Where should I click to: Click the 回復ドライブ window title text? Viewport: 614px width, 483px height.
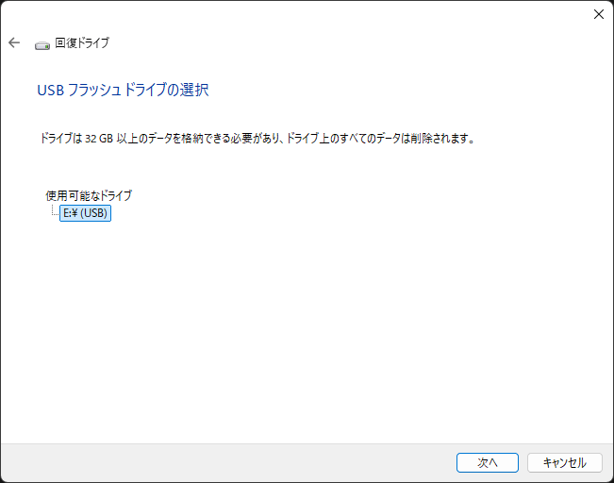(82, 42)
